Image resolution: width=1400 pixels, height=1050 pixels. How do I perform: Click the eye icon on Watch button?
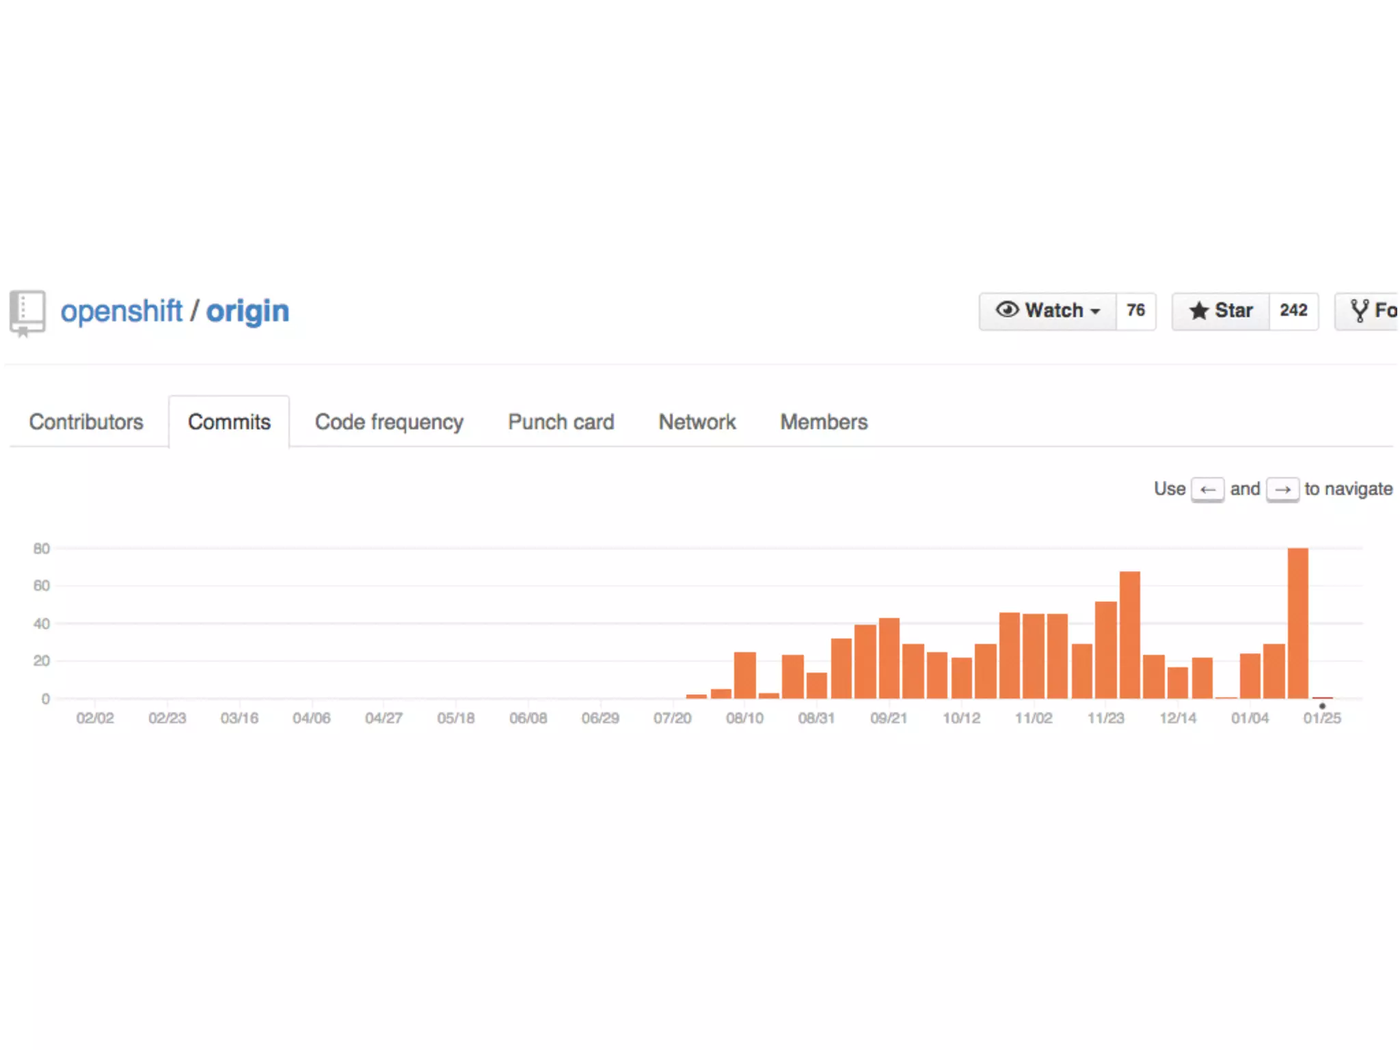pyautogui.click(x=1006, y=310)
